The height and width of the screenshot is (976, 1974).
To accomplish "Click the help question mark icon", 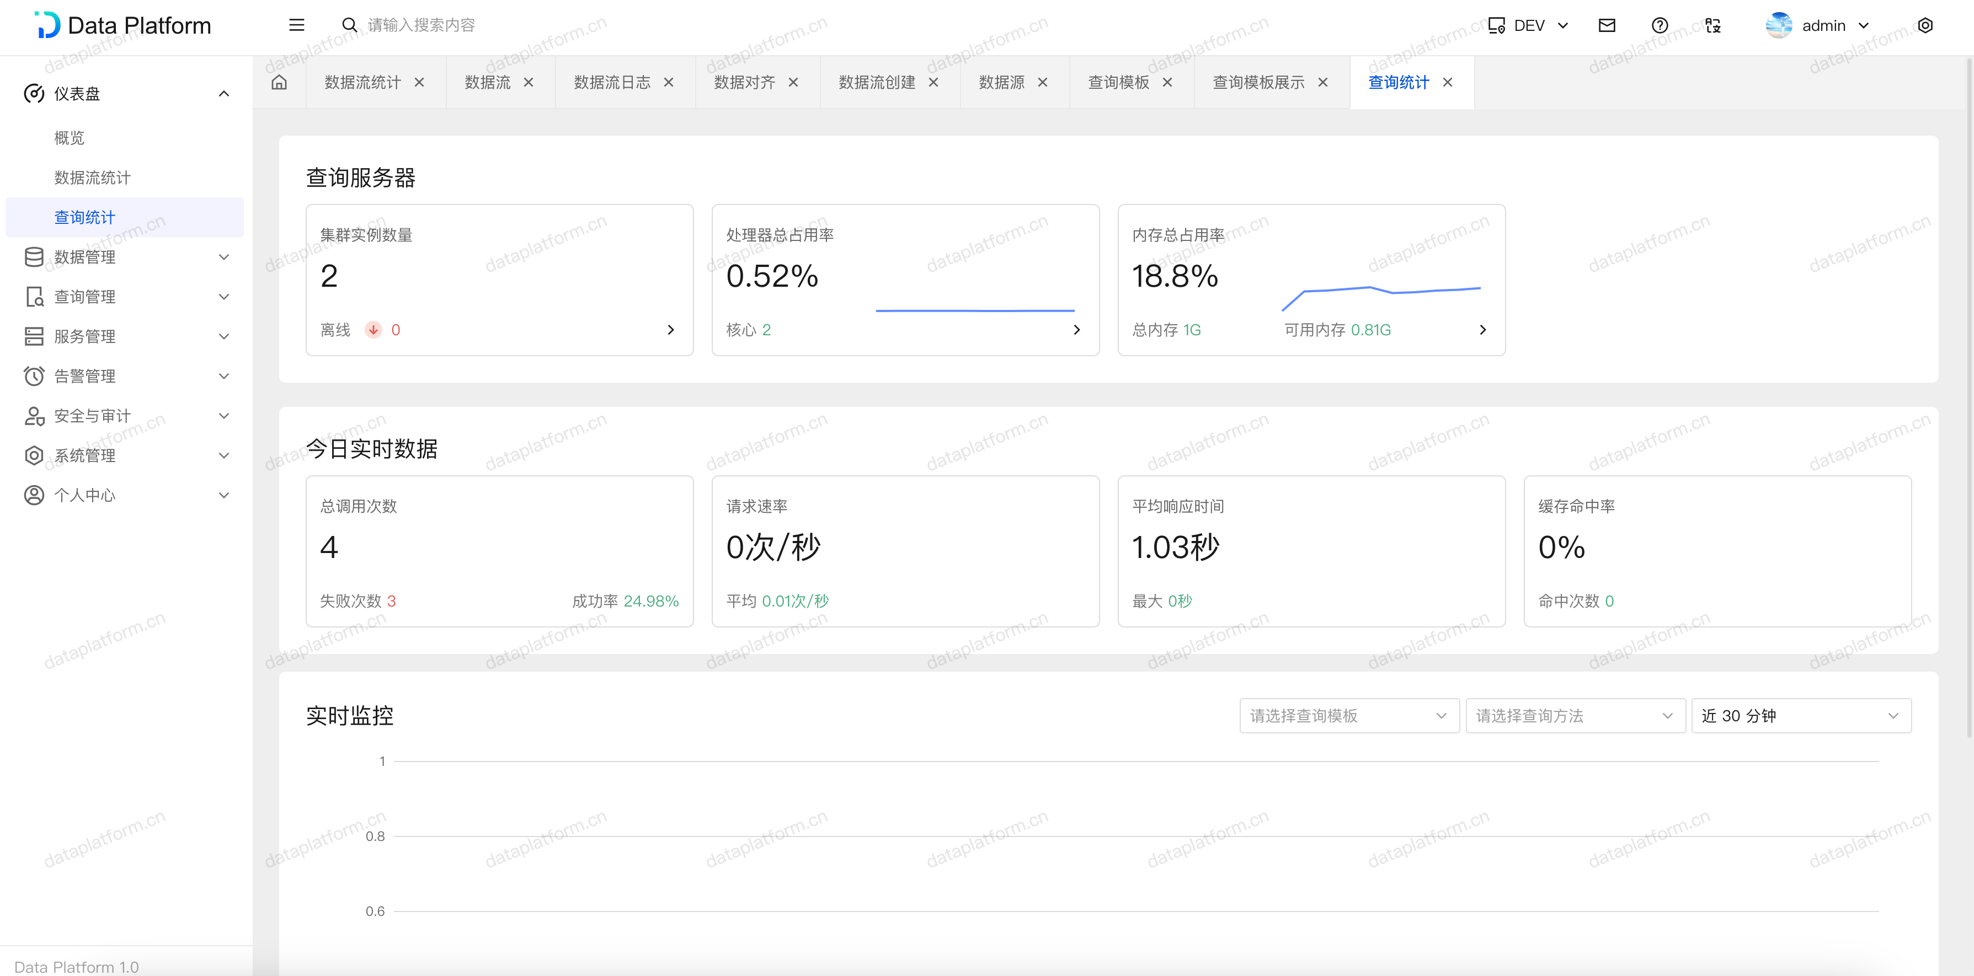I will [1660, 25].
